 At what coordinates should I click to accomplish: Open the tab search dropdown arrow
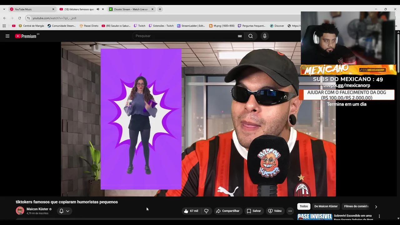coord(4,9)
